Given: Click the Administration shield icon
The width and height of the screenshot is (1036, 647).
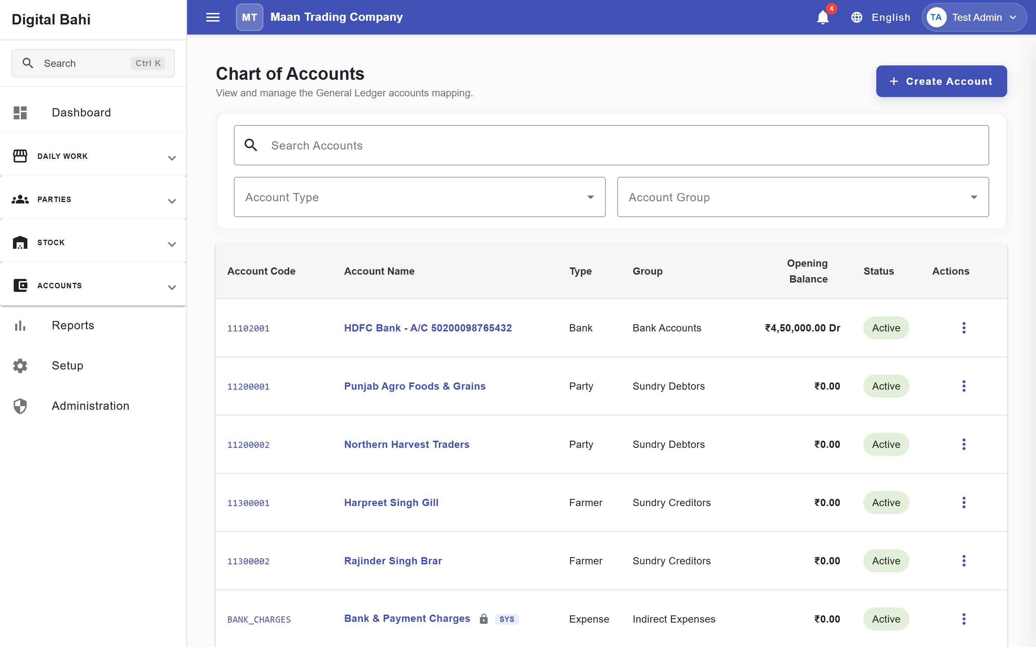Looking at the screenshot, I should [x=20, y=406].
